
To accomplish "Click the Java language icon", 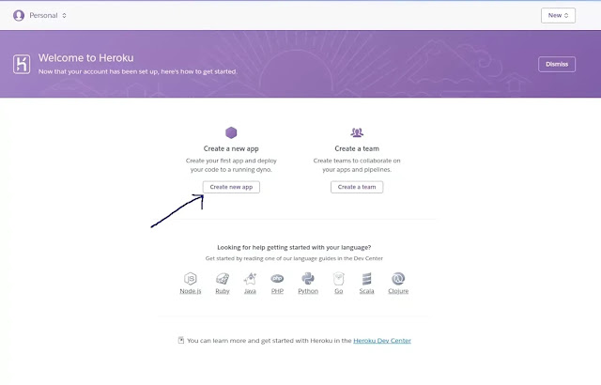I will coord(250,279).
